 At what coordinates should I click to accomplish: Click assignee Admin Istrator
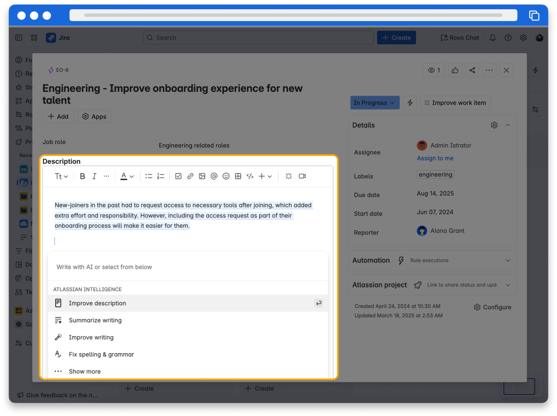click(444, 145)
